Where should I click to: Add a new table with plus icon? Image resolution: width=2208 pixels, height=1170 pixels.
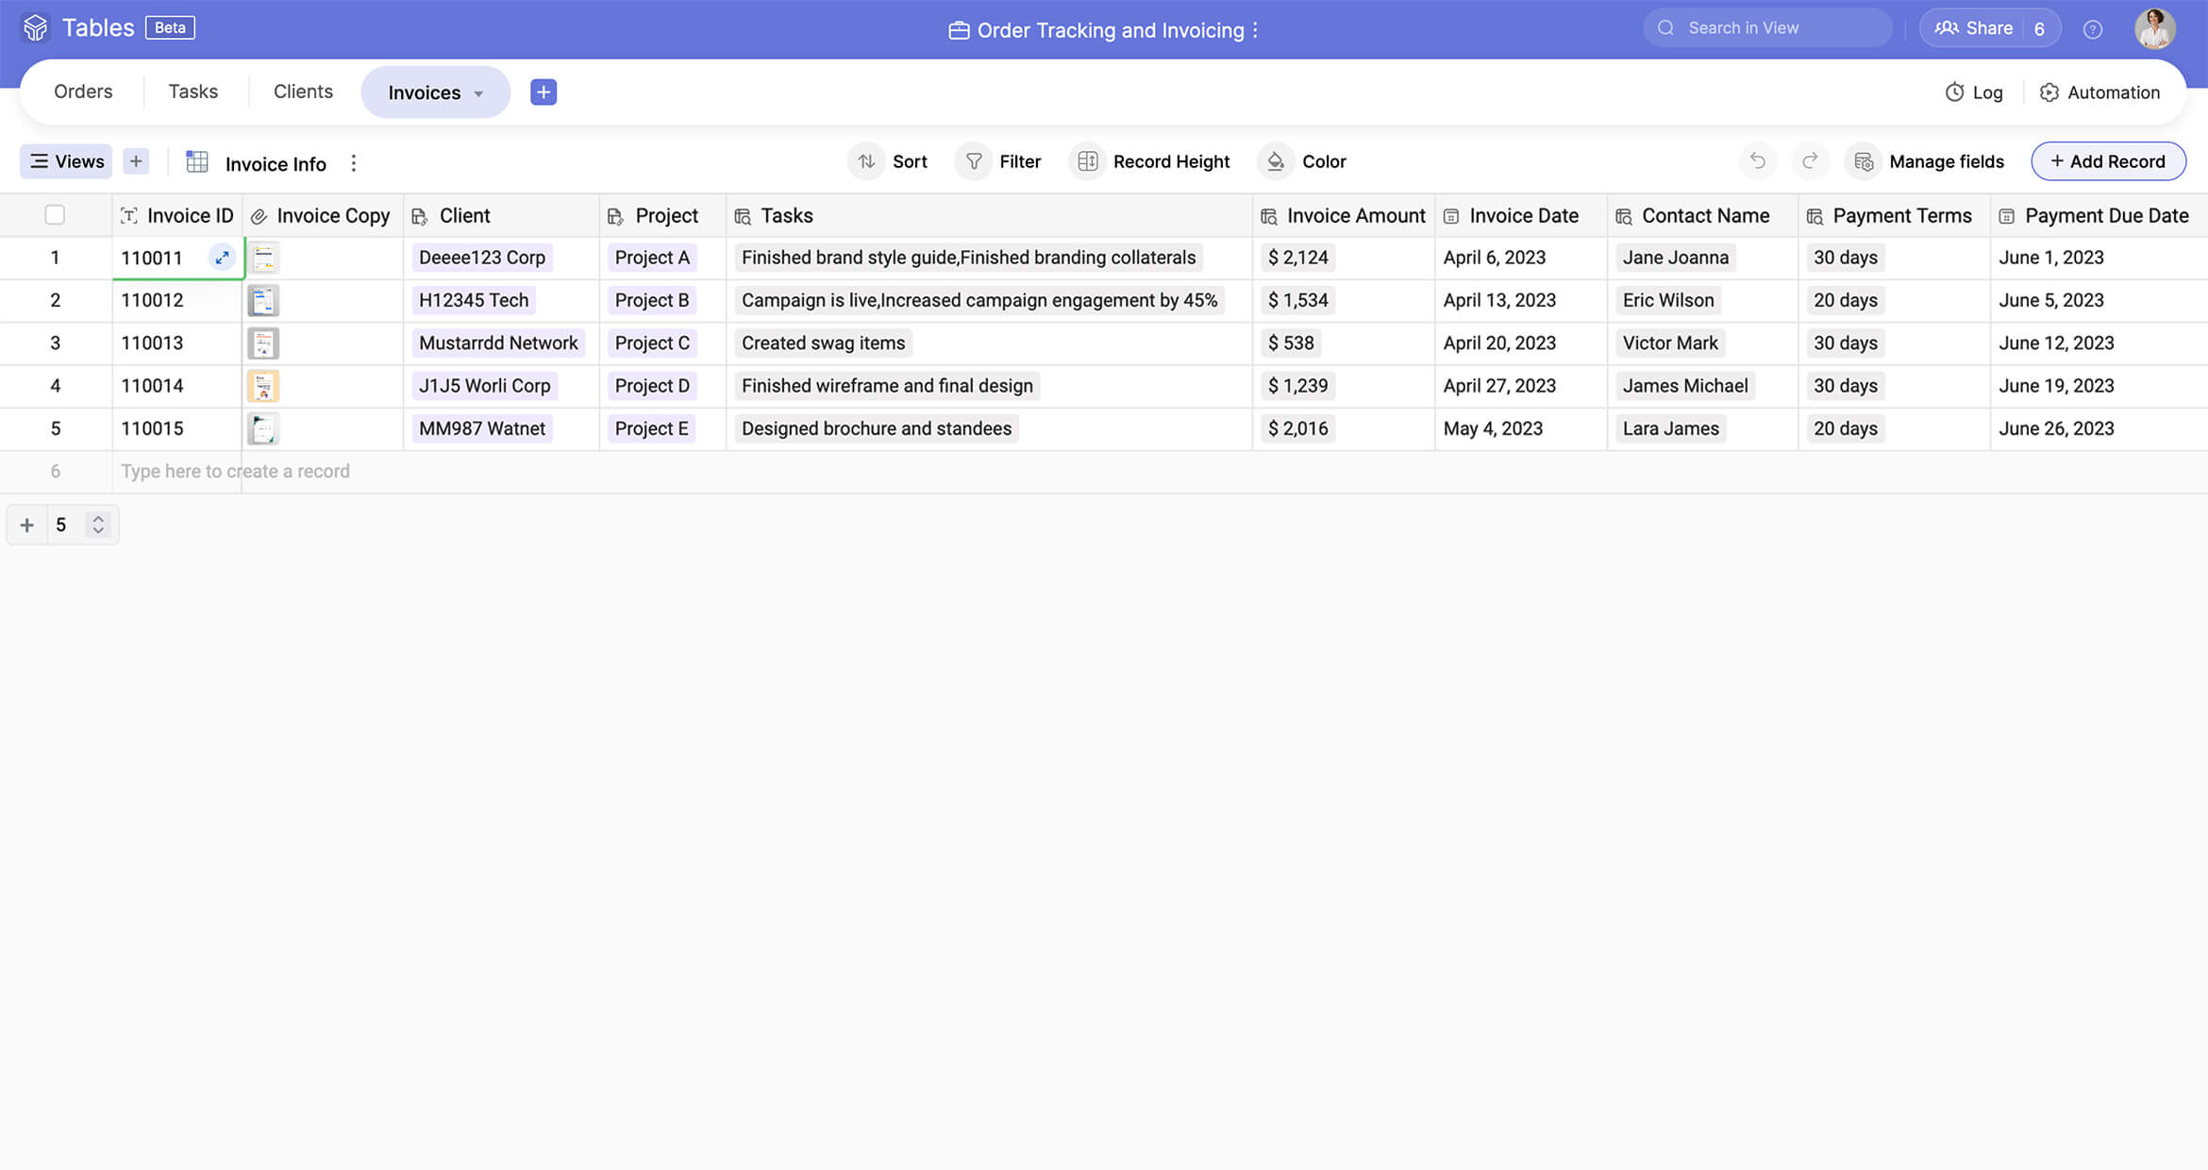click(544, 92)
